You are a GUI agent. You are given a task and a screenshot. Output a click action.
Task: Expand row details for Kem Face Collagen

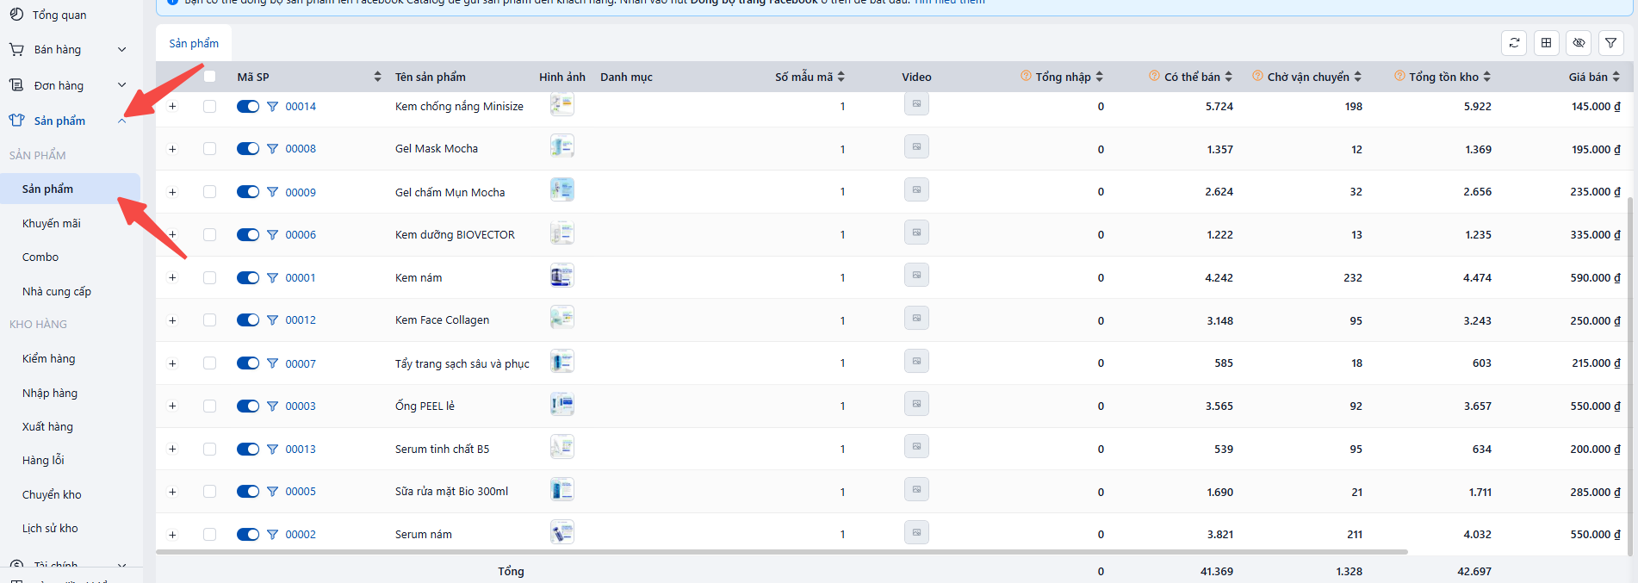click(x=172, y=320)
